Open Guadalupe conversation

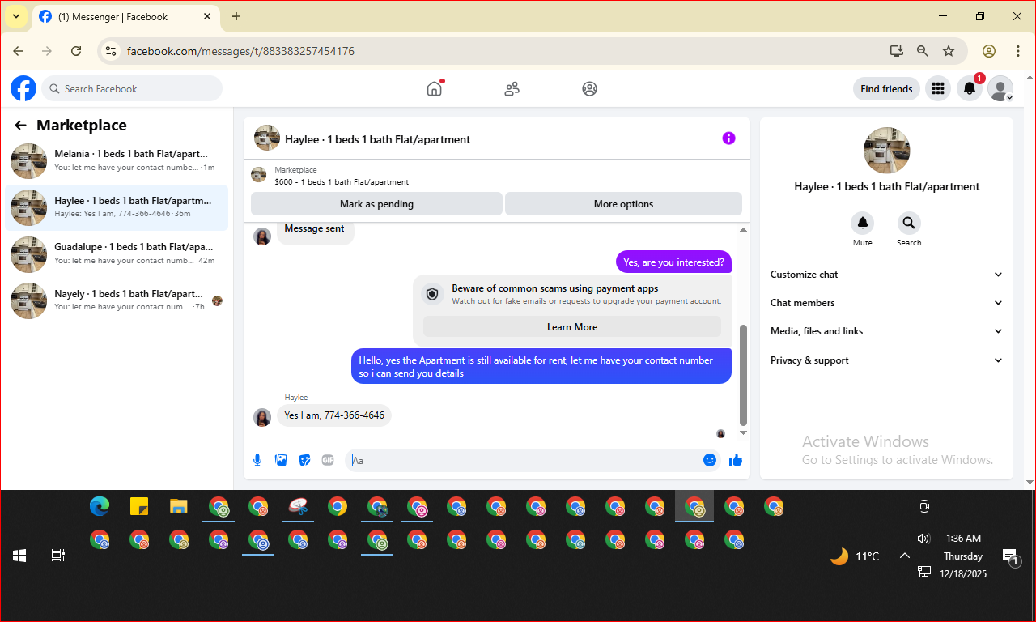click(x=117, y=253)
